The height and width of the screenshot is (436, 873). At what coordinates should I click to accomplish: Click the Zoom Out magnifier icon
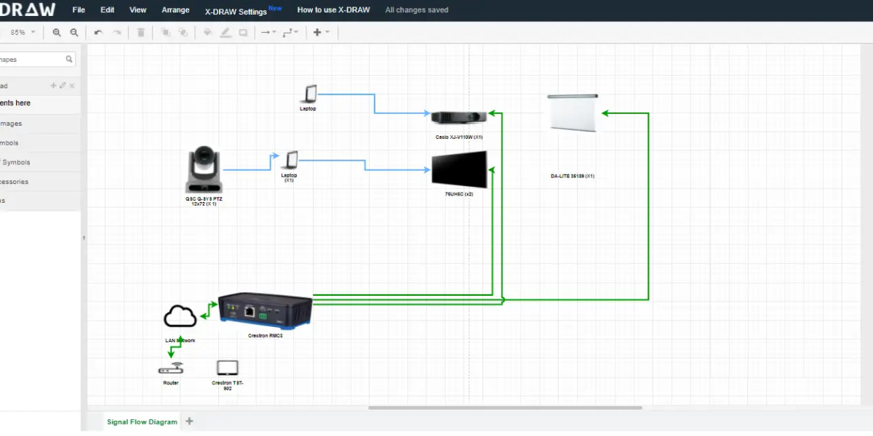tap(74, 33)
